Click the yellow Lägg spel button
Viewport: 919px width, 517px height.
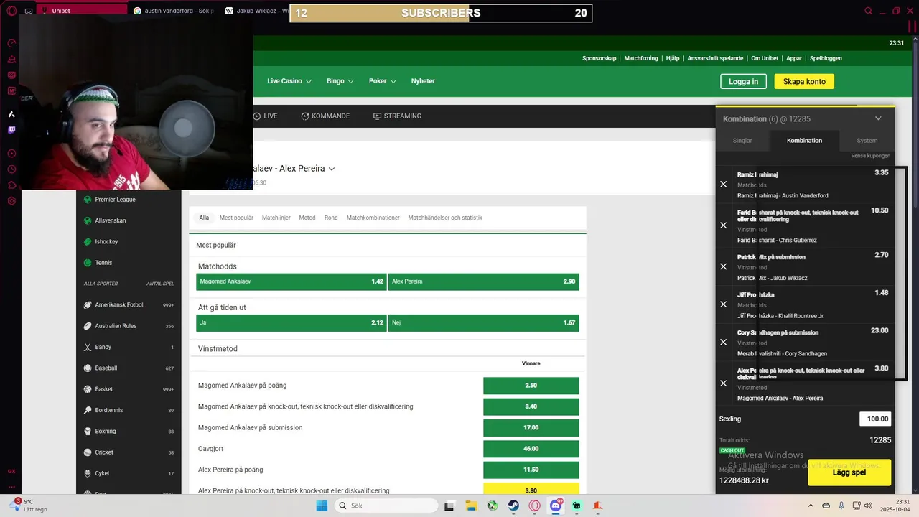click(849, 472)
